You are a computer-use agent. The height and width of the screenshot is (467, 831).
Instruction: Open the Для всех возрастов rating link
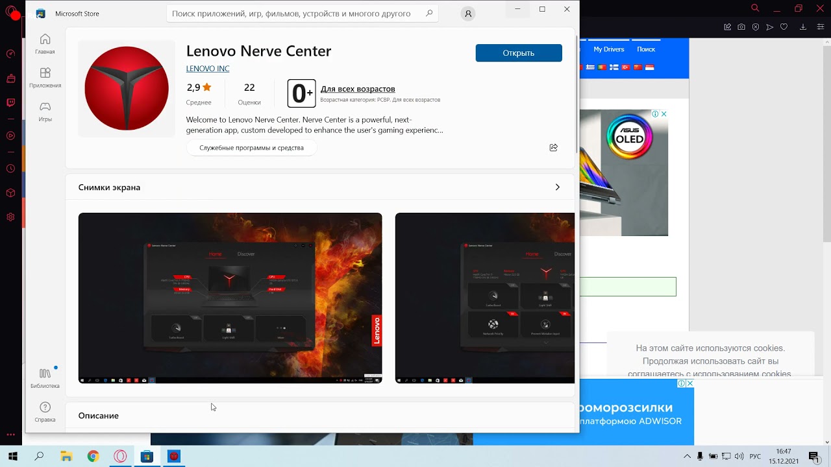click(x=358, y=89)
